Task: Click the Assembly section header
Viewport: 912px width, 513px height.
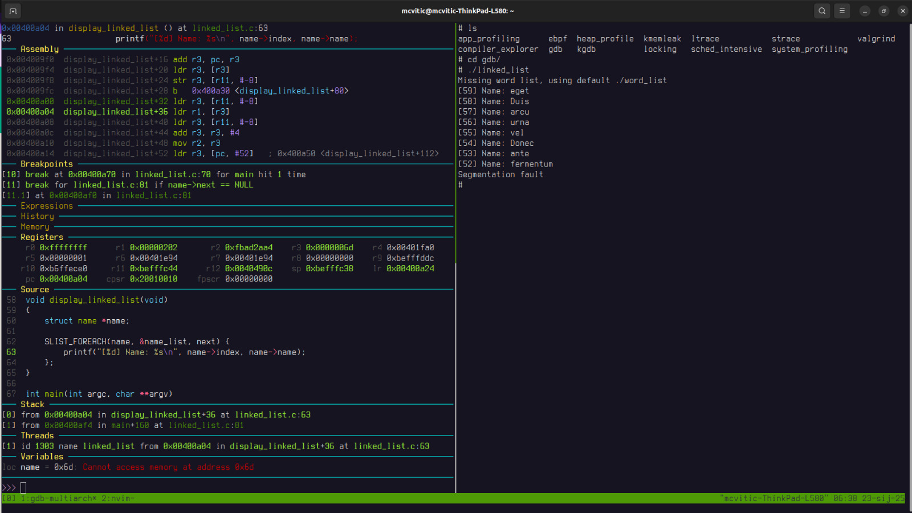Action: [x=39, y=49]
